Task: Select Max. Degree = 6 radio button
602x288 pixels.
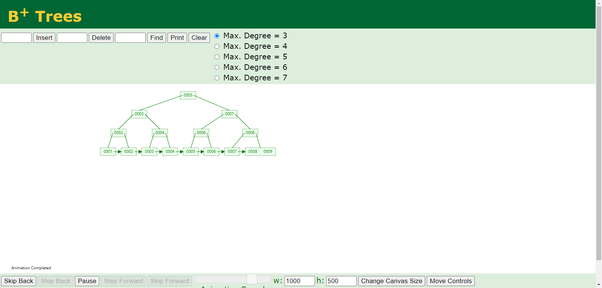Action: click(217, 67)
